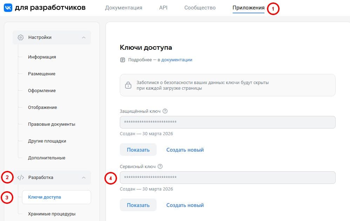This screenshot has width=350, height=221.
Task: Click the lock icon in security notice
Action: pos(128,85)
